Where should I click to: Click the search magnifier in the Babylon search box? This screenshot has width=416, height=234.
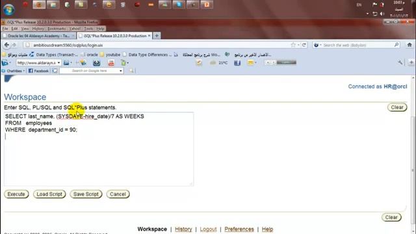click(x=396, y=45)
